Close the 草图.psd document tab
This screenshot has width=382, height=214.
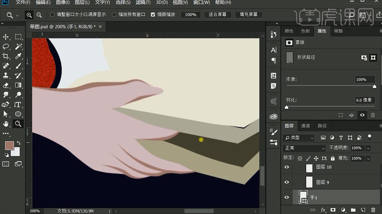pos(100,27)
